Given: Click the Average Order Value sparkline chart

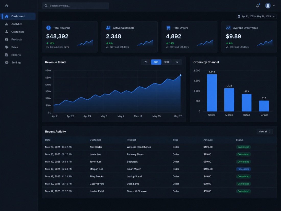Looking at the screenshot, I should pos(265,43).
